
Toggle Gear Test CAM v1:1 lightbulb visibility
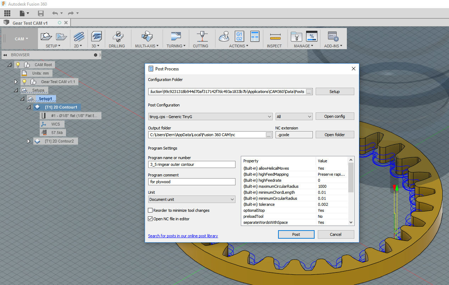tap(24, 82)
